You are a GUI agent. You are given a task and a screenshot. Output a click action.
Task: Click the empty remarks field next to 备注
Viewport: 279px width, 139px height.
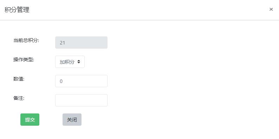pos(81,100)
